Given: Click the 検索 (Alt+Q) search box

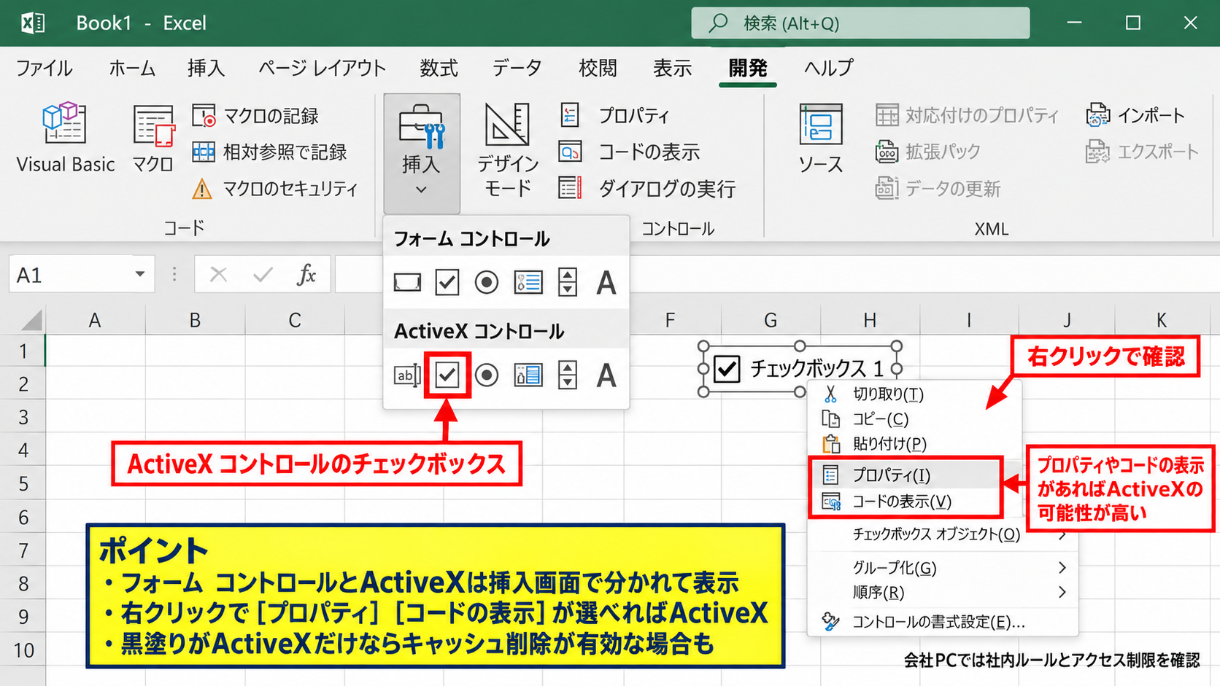Looking at the screenshot, I should (x=861, y=23).
